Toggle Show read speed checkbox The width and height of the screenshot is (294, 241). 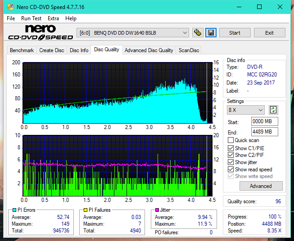pos(231,169)
